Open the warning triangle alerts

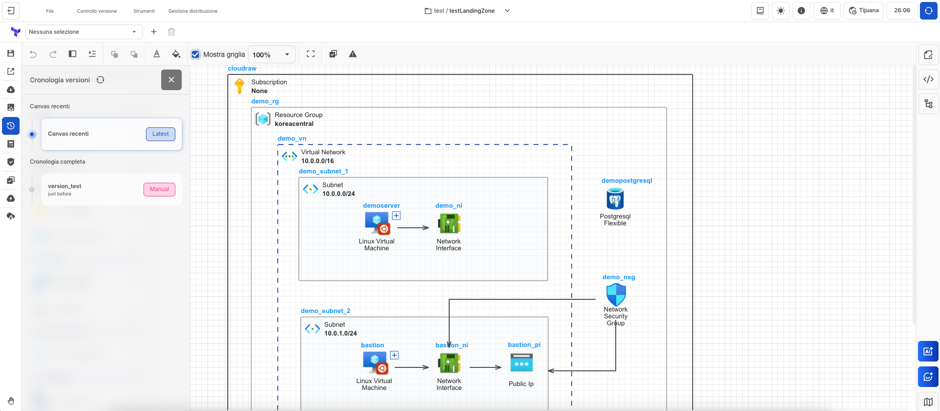pyautogui.click(x=353, y=54)
